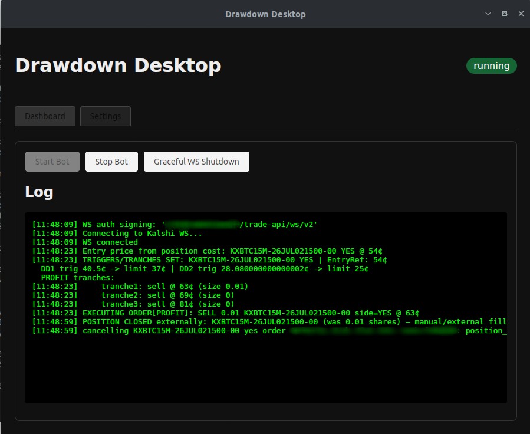This screenshot has height=434, width=530.
Task: Click the Drawdown Desktop main heading
Action: pos(118,65)
